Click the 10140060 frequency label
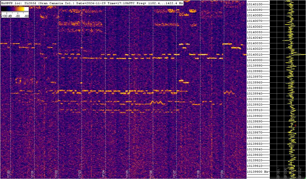The width and height of the screenshot is (306, 179). pyautogui.click(x=255, y=27)
